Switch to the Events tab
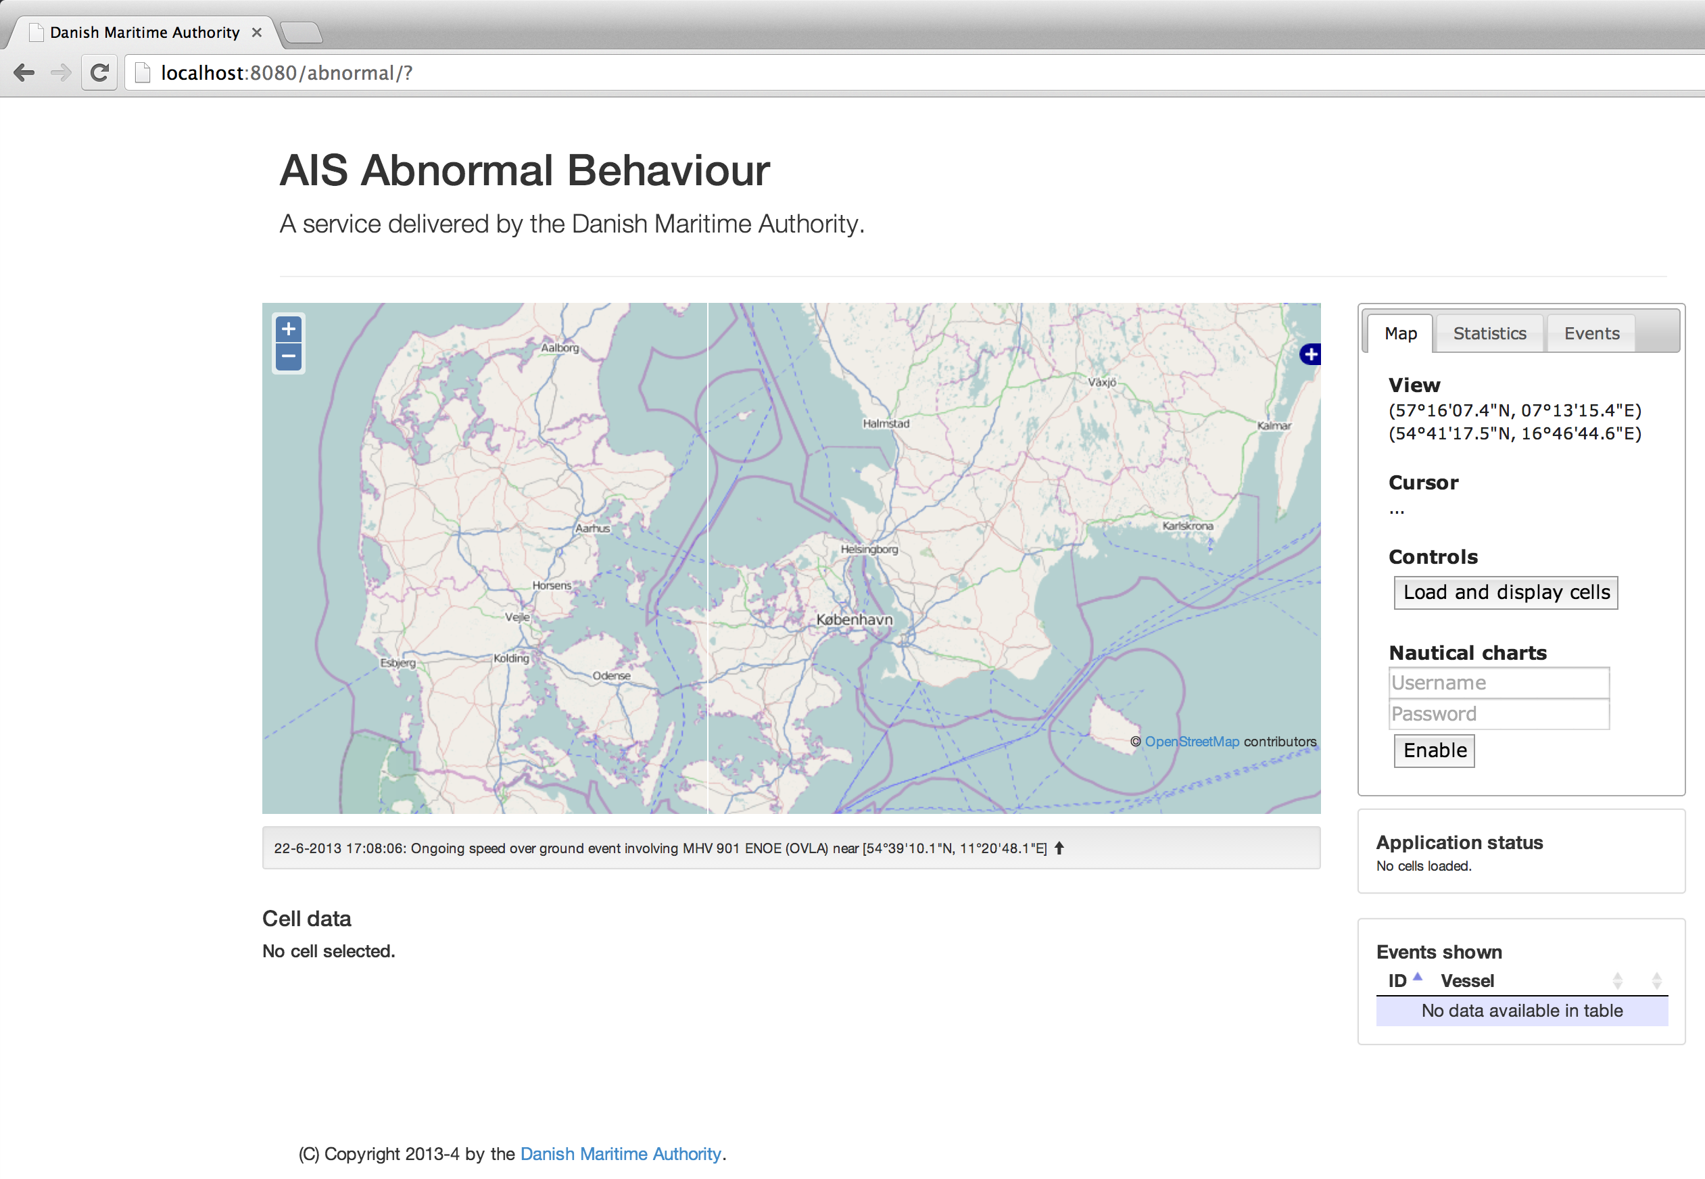 point(1591,334)
